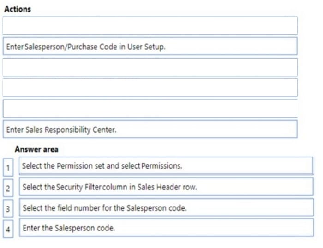323x248 pixels.
Task: Click the empty slot two rows above Sales Responsibility Center
Action: 150,88
